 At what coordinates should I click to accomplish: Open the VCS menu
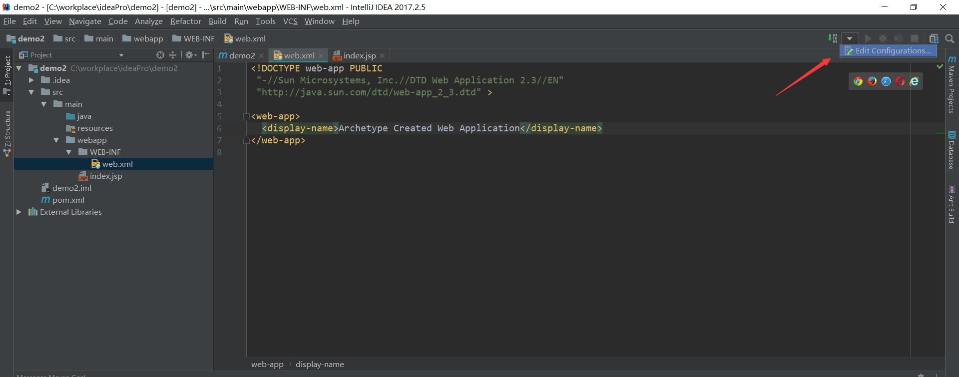coord(290,21)
